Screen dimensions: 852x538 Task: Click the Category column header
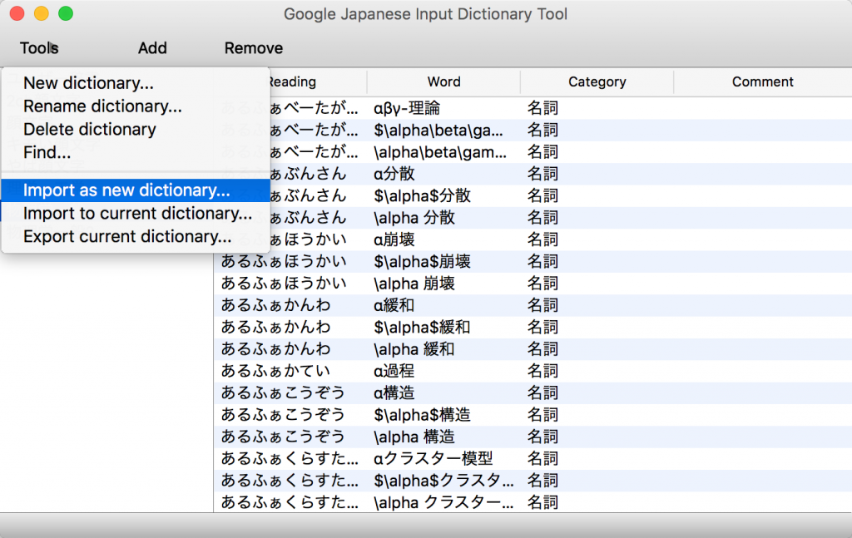pyautogui.click(x=597, y=81)
